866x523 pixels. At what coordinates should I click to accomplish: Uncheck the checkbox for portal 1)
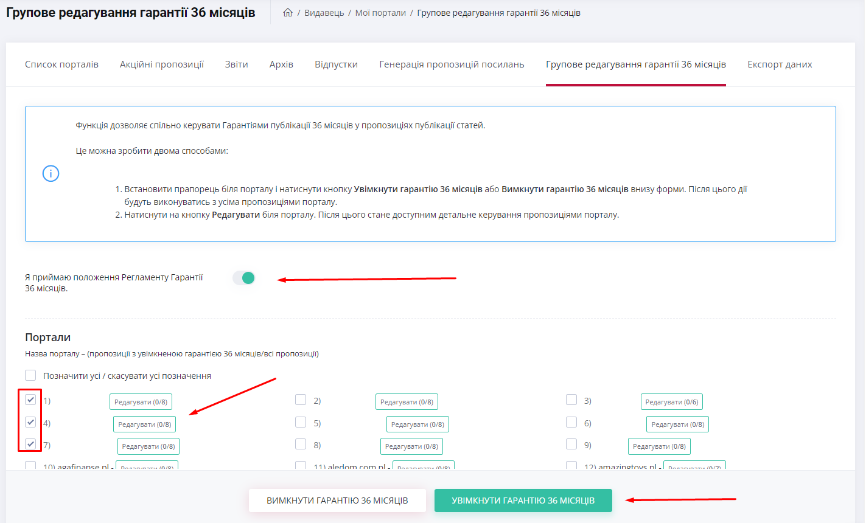(x=30, y=400)
